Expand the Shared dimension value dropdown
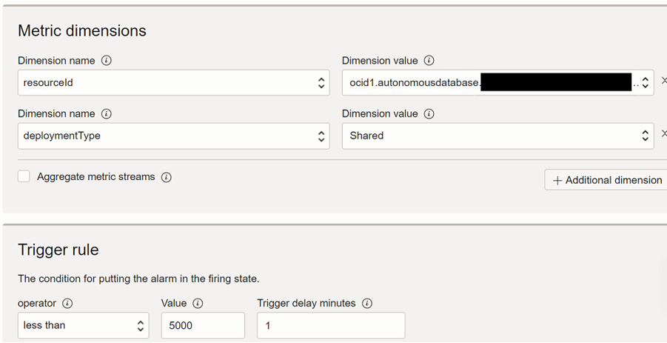 point(497,136)
